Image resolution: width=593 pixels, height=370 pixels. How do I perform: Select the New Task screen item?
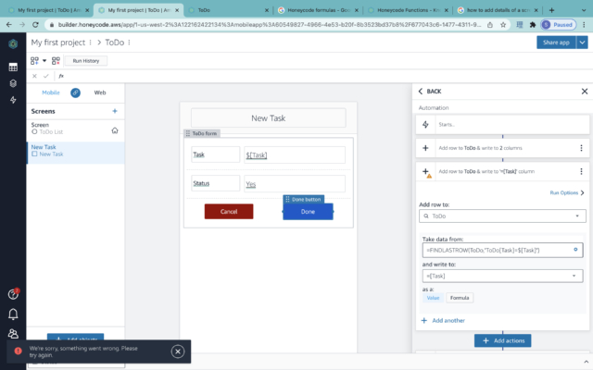[75, 151]
